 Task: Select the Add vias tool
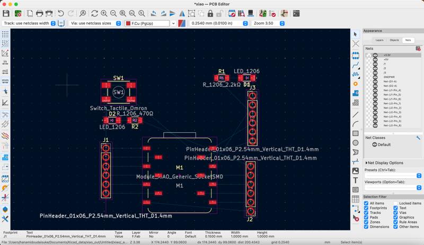point(355,84)
